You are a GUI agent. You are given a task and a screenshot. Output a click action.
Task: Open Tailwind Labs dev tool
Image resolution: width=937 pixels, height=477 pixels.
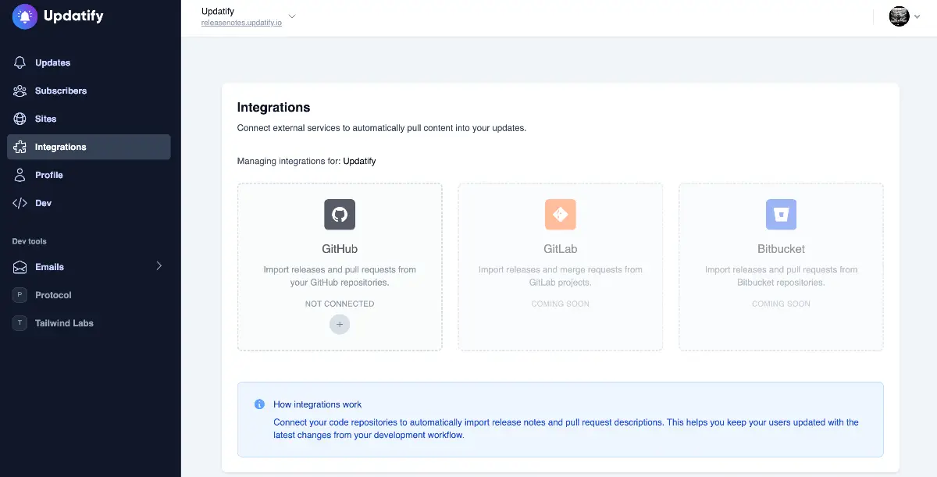point(88,323)
